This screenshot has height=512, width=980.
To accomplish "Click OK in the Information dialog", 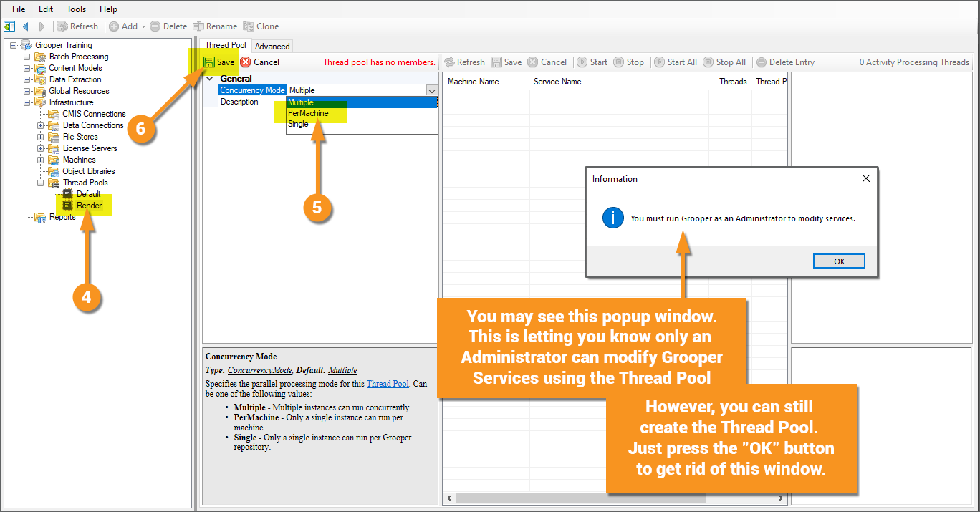I will coord(840,261).
